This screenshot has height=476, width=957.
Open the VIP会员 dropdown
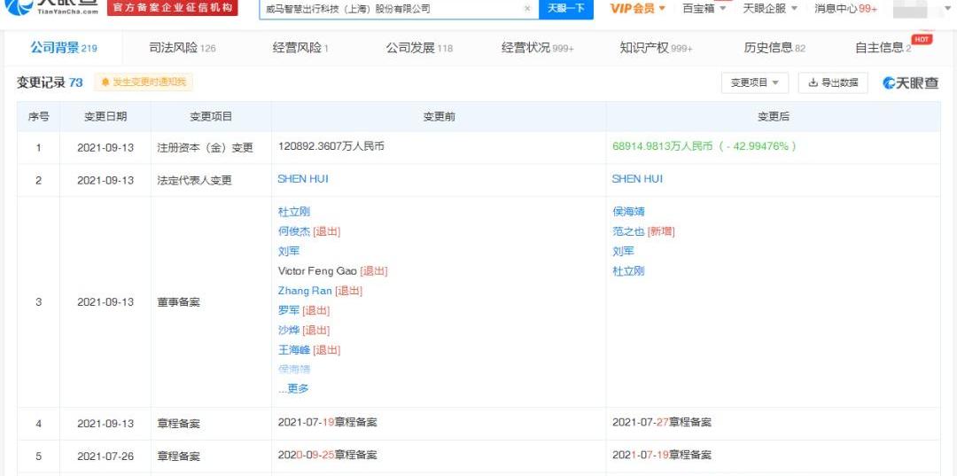638,9
